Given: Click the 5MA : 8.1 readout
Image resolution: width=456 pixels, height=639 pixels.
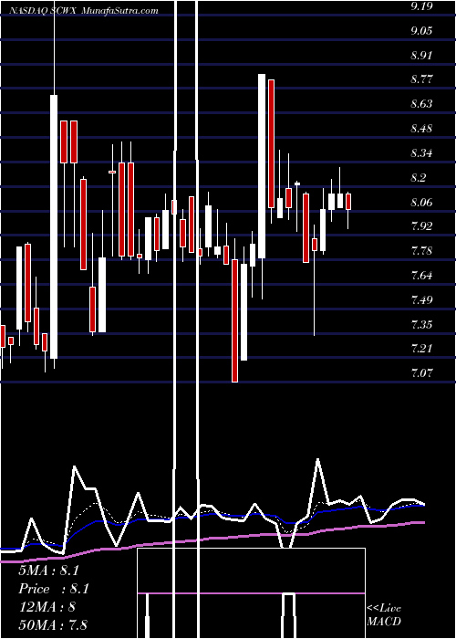Looking at the screenshot, I should pyautogui.click(x=48, y=571).
